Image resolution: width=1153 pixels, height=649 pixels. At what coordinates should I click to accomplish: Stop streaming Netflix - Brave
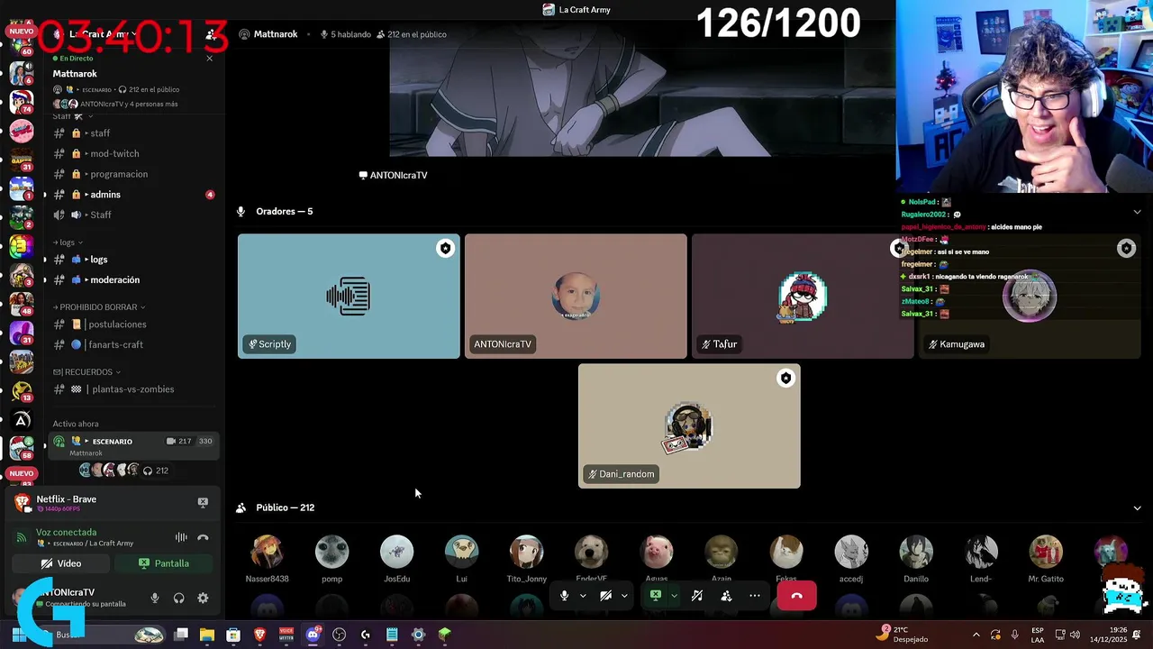203,502
